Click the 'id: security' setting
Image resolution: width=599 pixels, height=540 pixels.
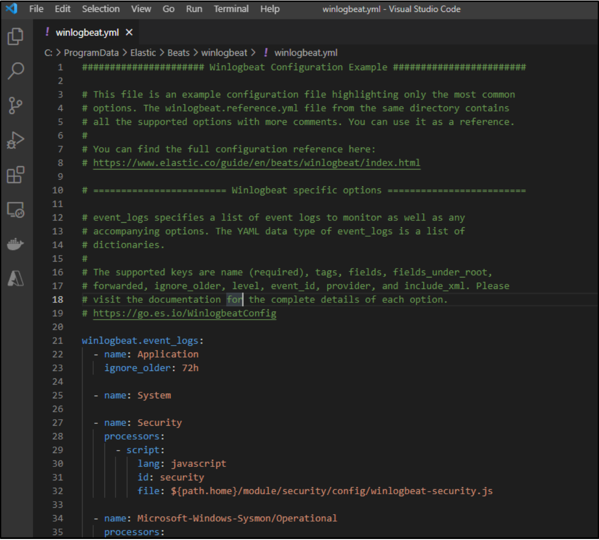[171, 477]
